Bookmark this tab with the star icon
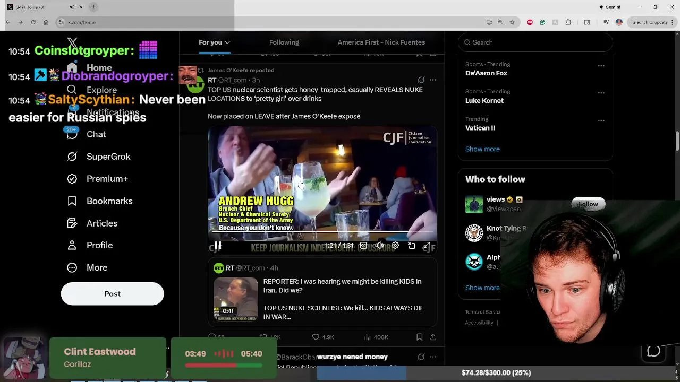The height and width of the screenshot is (382, 680). [x=512, y=22]
